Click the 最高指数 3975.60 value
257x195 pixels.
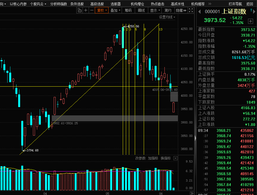tap(248, 63)
